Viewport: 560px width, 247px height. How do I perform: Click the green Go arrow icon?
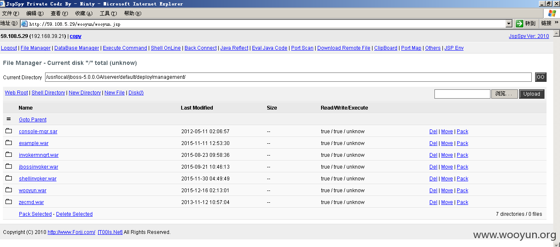point(520,24)
